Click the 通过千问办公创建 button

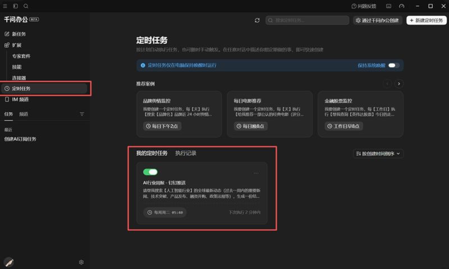(x=377, y=20)
